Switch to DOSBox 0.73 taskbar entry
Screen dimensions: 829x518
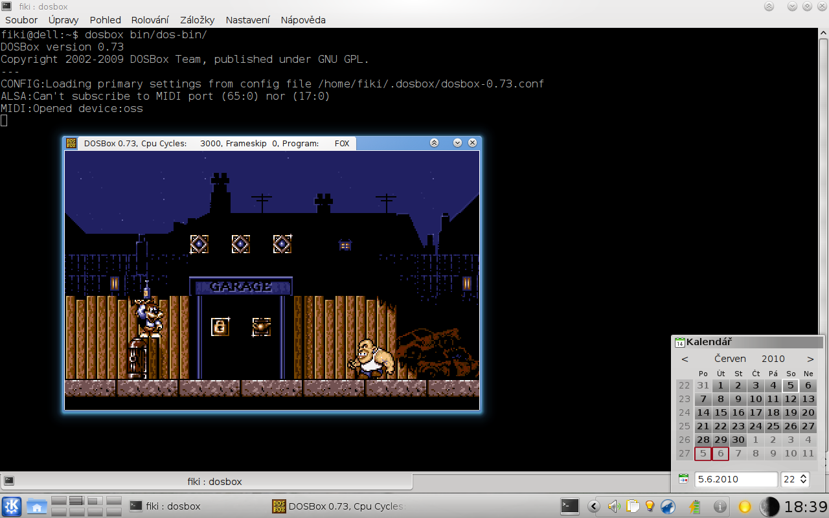[x=338, y=506]
